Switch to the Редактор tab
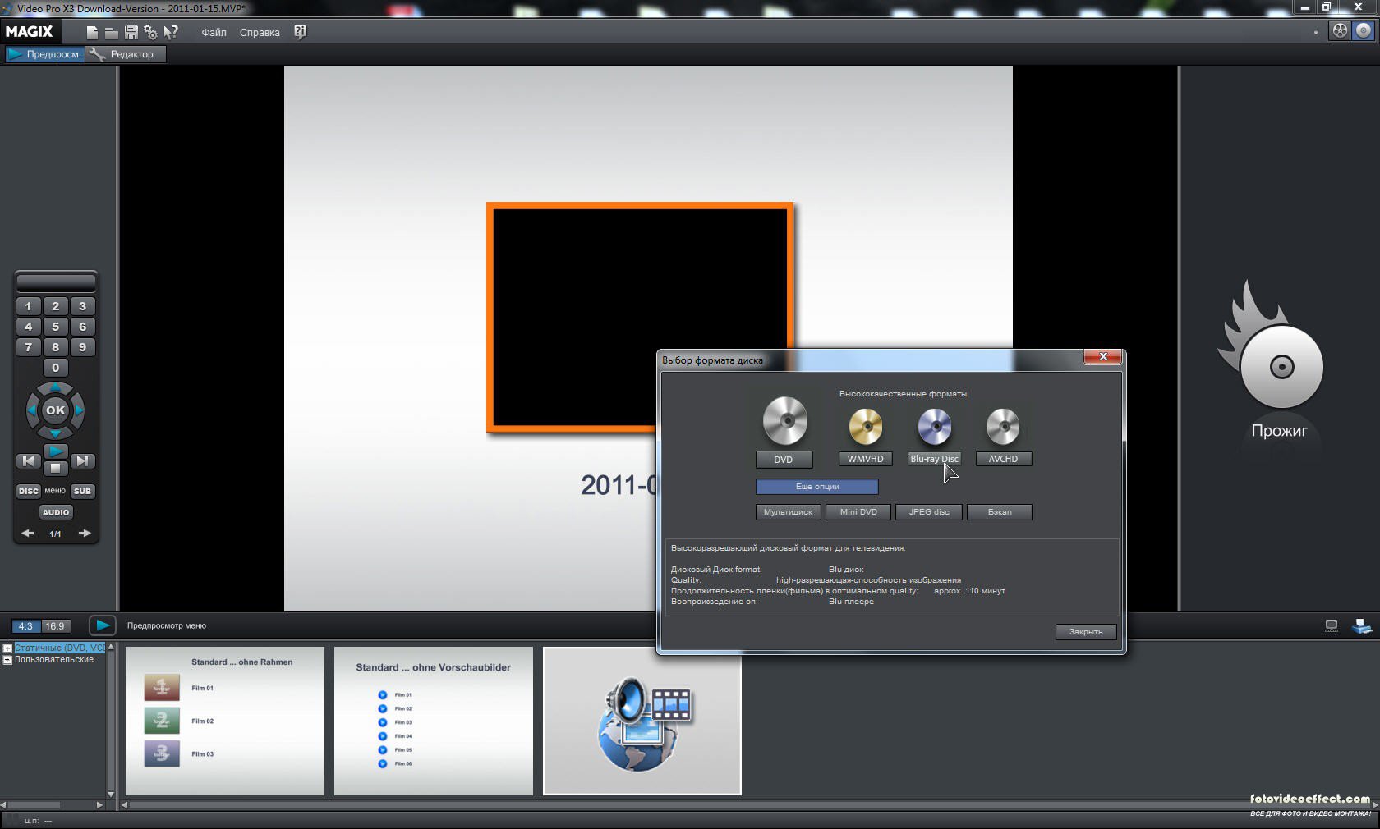Image resolution: width=1380 pixels, height=829 pixels. pos(126,54)
